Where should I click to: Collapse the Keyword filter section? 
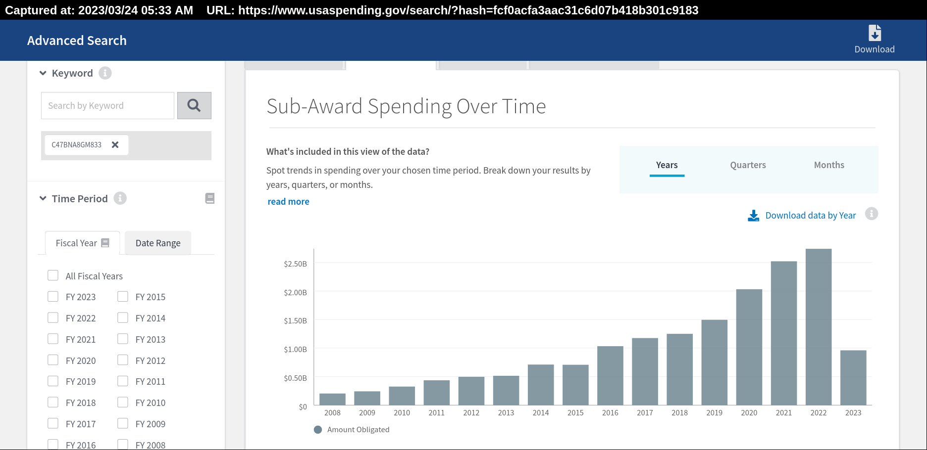coord(43,73)
